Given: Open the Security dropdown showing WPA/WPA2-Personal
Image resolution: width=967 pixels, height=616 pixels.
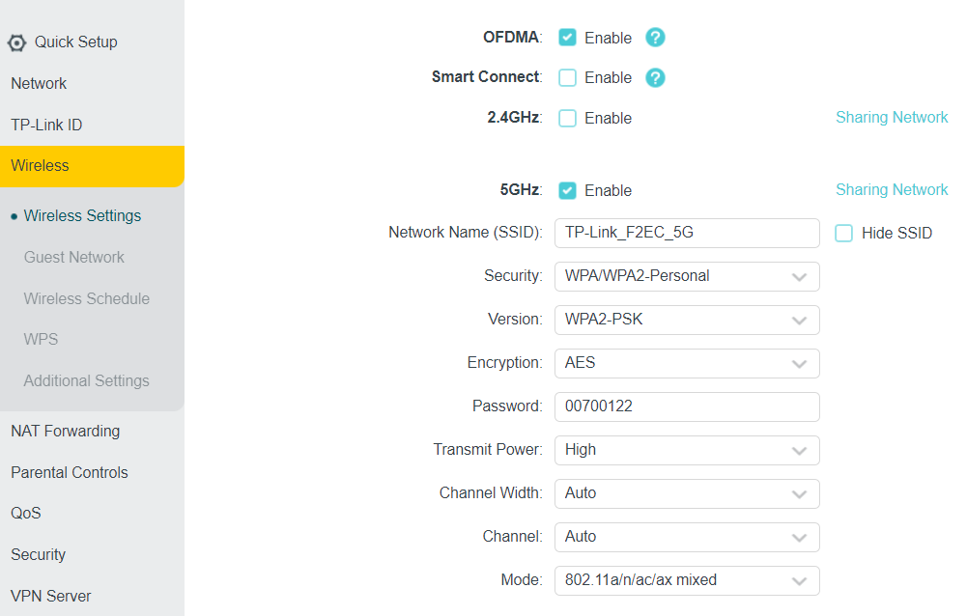Looking at the screenshot, I should coord(687,276).
